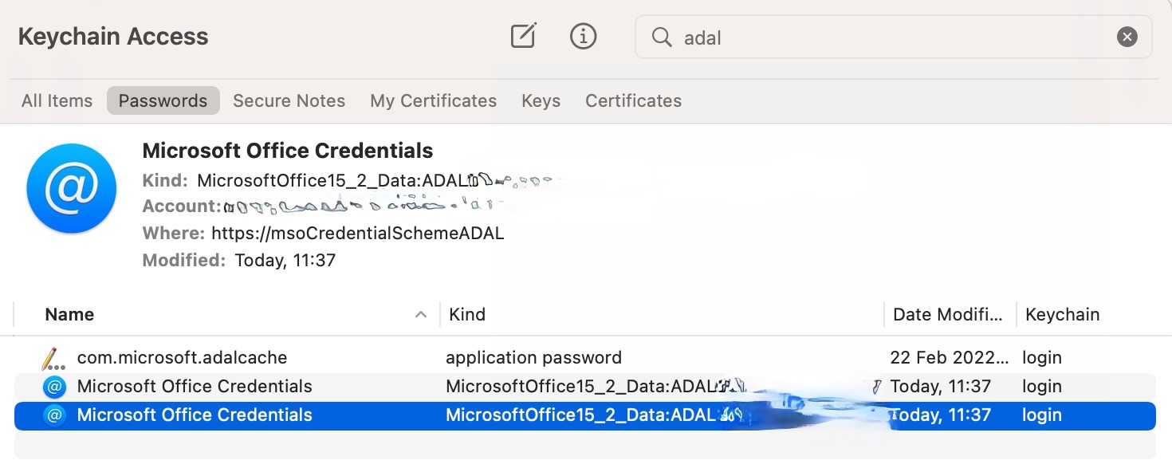Viewport: 1172px width, 472px height.
Task: Select the Passwords tab
Action: coord(163,101)
